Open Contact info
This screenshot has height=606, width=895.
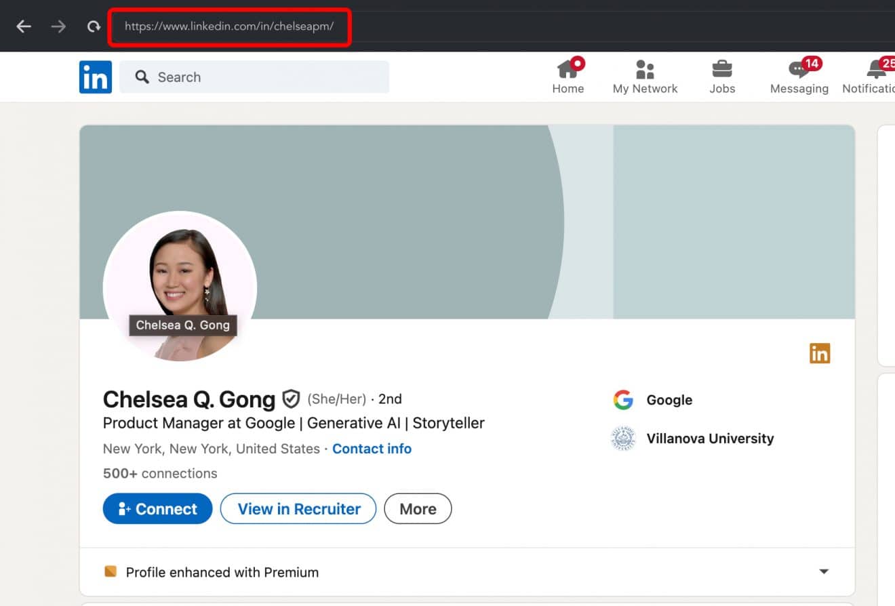click(x=372, y=448)
